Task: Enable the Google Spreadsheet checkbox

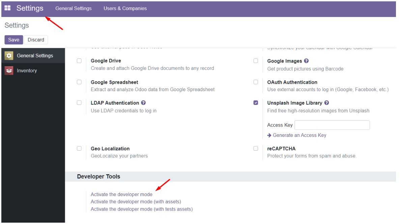Action: pos(79,82)
